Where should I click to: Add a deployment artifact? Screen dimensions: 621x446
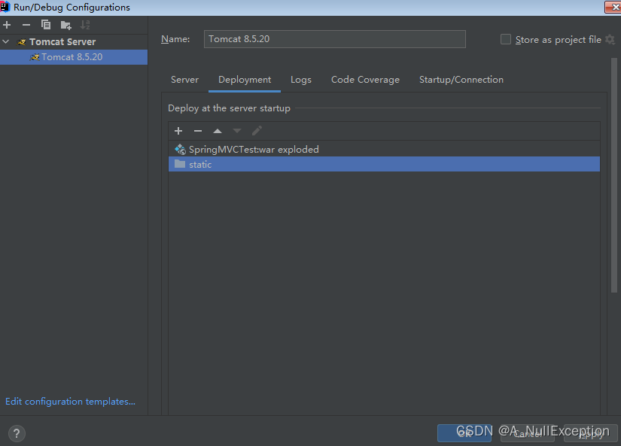(178, 131)
